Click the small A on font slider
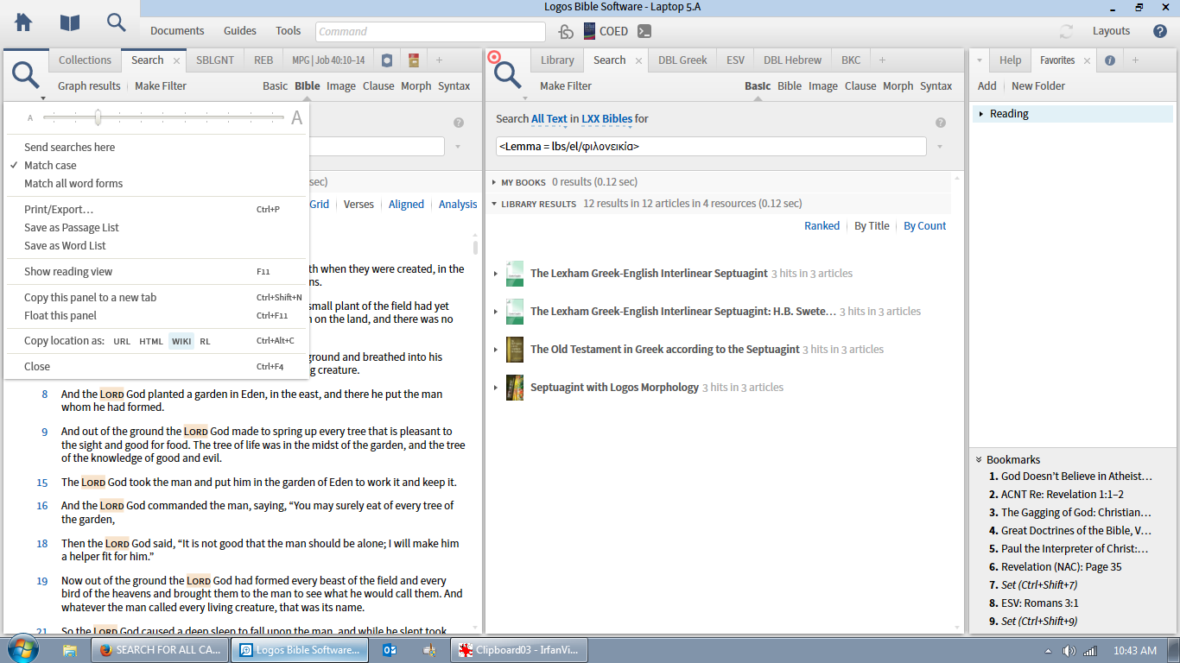The height and width of the screenshot is (663, 1180). pyautogui.click(x=30, y=118)
